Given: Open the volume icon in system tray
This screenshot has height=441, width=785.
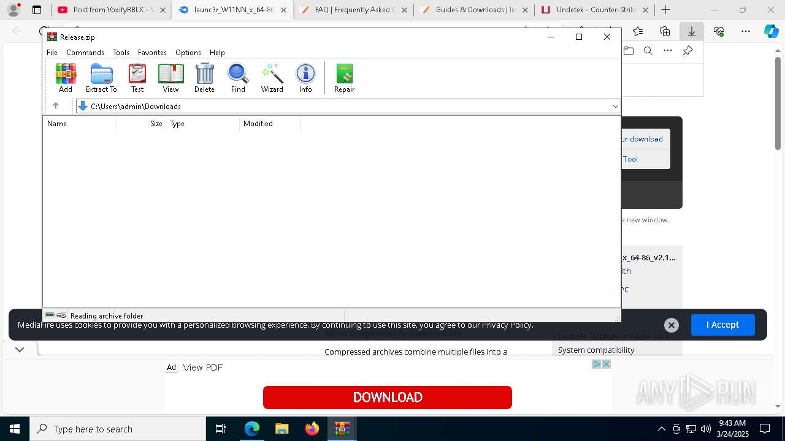Looking at the screenshot, I should tap(705, 429).
